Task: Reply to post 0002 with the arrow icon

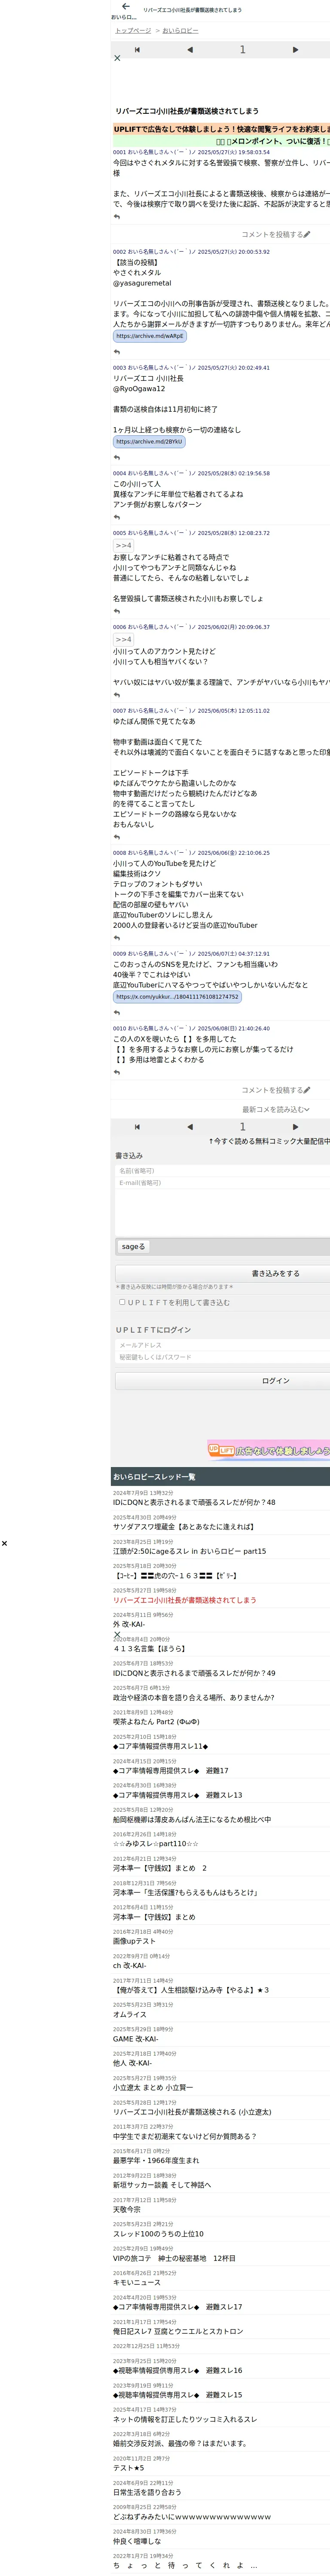Action: [x=117, y=352]
